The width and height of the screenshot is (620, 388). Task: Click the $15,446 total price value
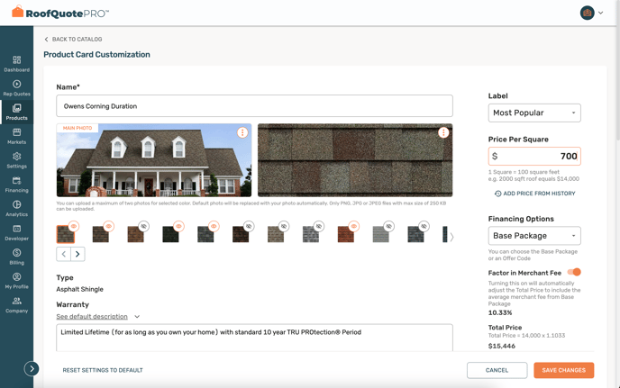click(x=502, y=346)
